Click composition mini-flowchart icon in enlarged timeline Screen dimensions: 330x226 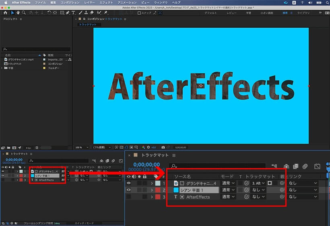(x=274, y=166)
